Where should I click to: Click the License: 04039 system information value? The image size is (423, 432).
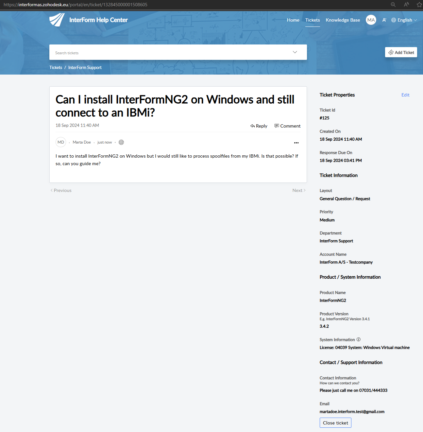pyautogui.click(x=364, y=348)
